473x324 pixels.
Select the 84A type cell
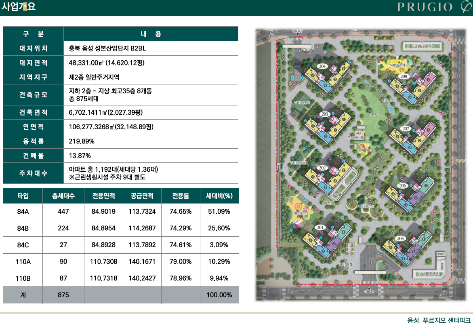(x=23, y=211)
